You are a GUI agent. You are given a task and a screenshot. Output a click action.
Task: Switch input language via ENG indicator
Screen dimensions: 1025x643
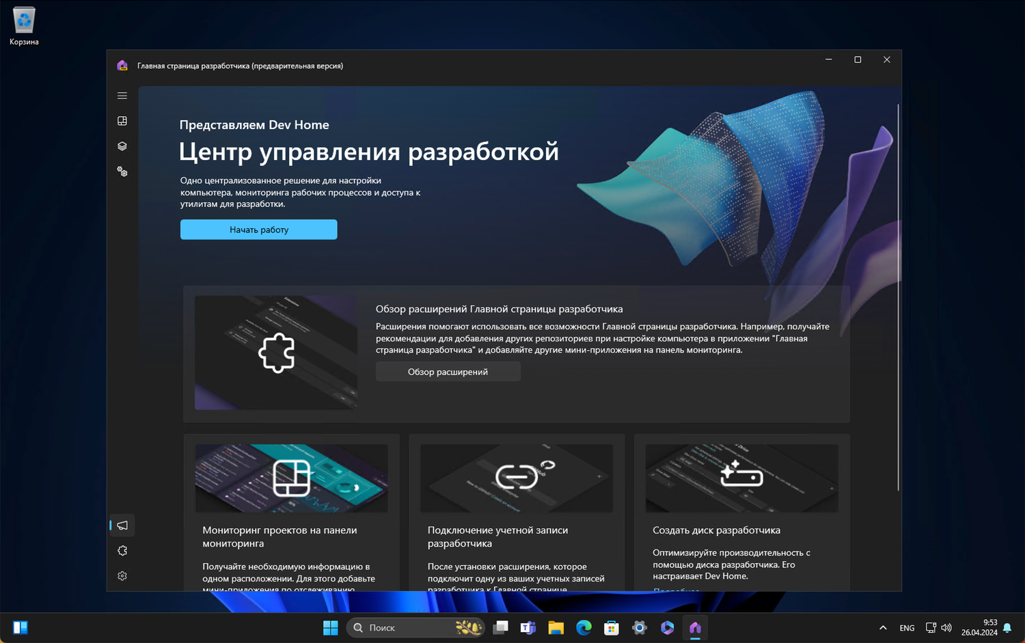[907, 628]
